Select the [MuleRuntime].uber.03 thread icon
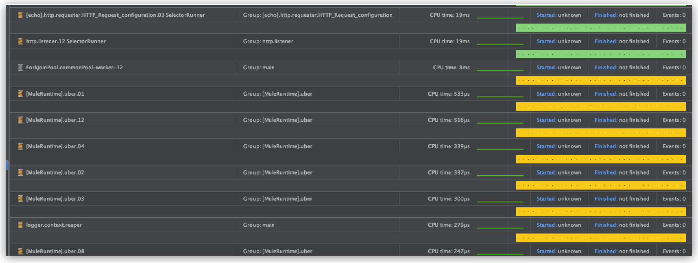698x263 pixels. click(x=20, y=198)
